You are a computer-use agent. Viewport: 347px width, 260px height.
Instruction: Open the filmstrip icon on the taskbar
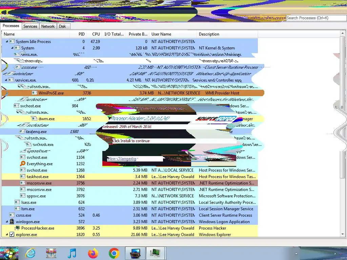51,253
